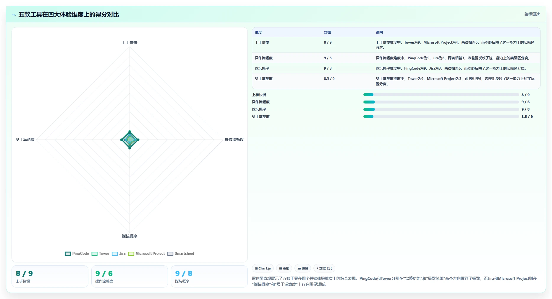The height and width of the screenshot is (299, 552).
Task: Select the 员工满意度 table row cell
Action: pyautogui.click(x=264, y=79)
